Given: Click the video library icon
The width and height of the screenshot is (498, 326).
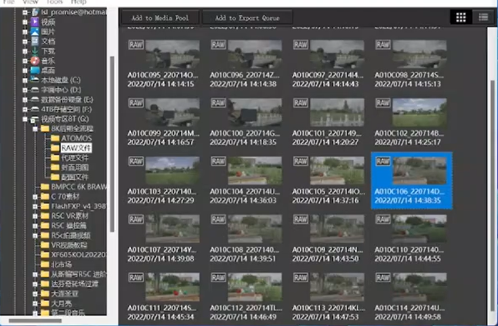Looking at the screenshot, I should 35,22.
